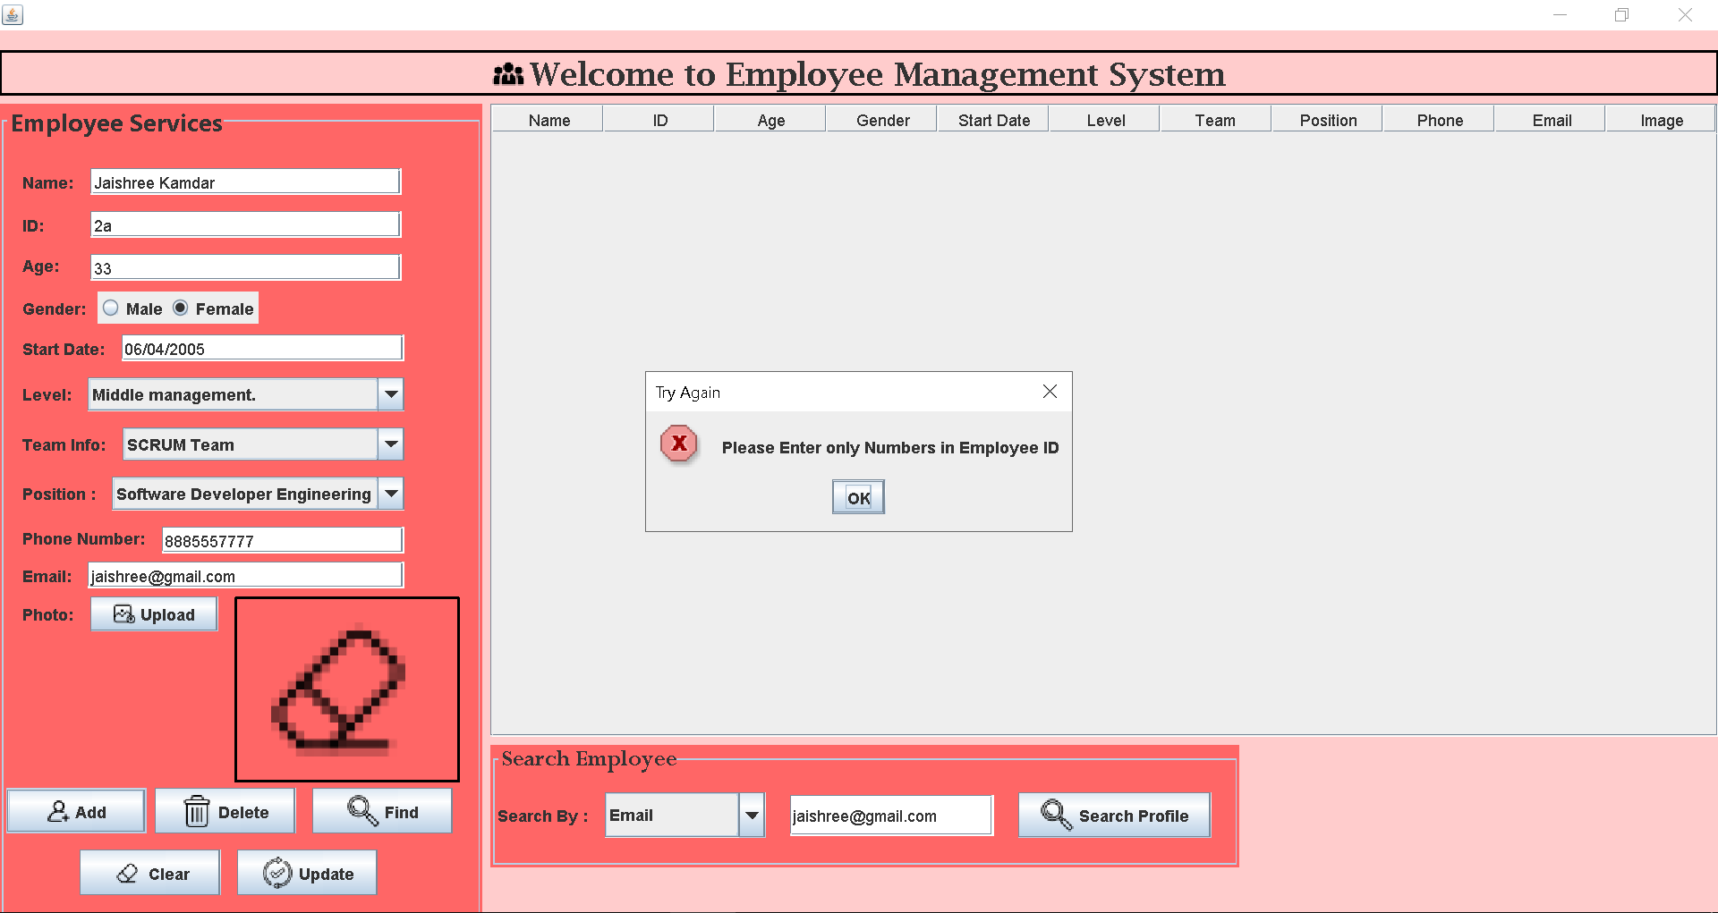Click the Search Profile magnifier icon

point(1053,815)
